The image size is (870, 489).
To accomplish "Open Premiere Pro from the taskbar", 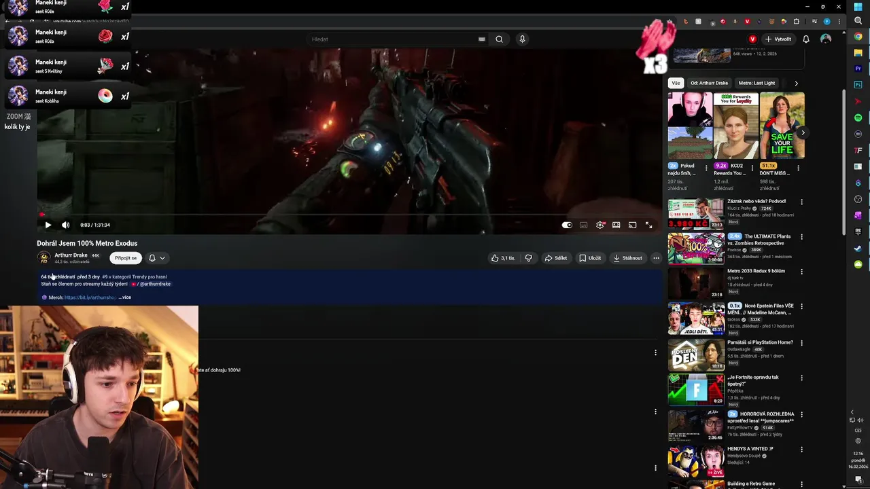I will click(858, 69).
